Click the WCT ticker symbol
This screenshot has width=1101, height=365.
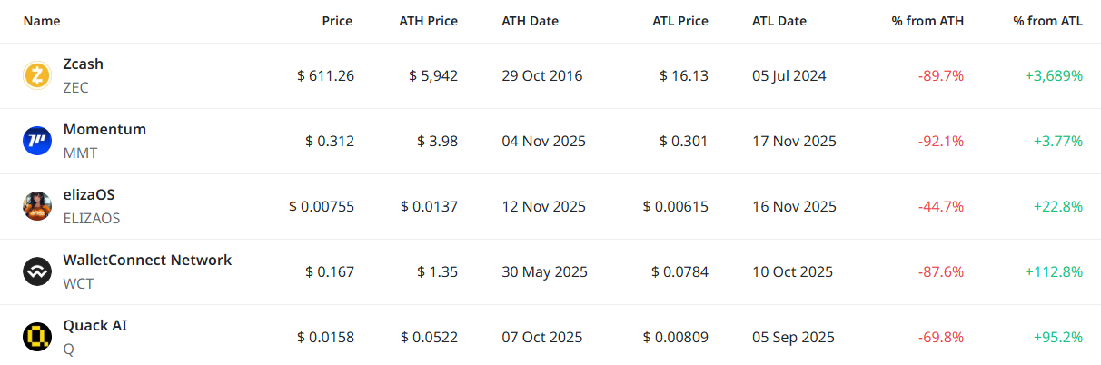click(78, 284)
